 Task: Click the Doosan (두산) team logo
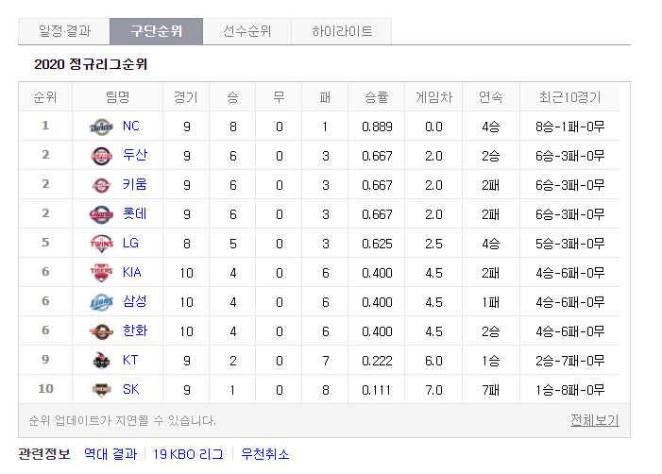(x=101, y=156)
